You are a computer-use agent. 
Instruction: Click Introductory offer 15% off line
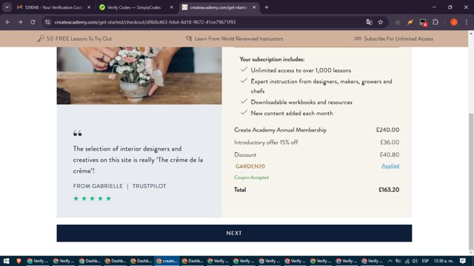[316, 143]
